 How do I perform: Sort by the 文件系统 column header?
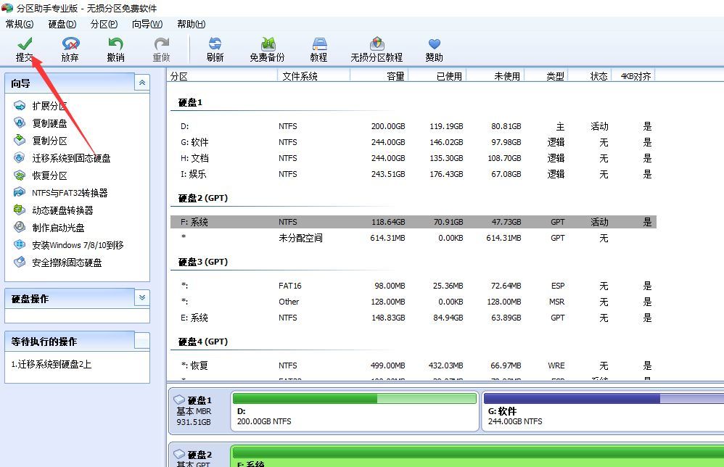[314, 75]
